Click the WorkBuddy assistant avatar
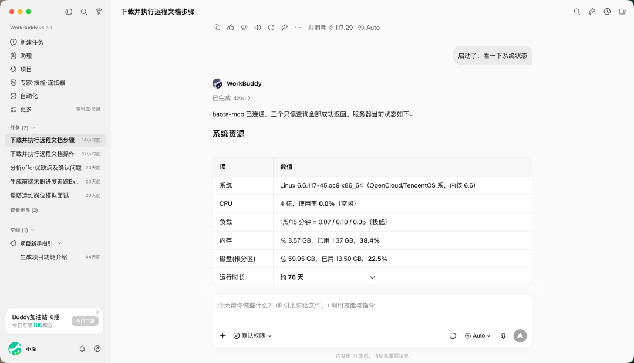Image resolution: width=634 pixels, height=363 pixels. click(217, 84)
